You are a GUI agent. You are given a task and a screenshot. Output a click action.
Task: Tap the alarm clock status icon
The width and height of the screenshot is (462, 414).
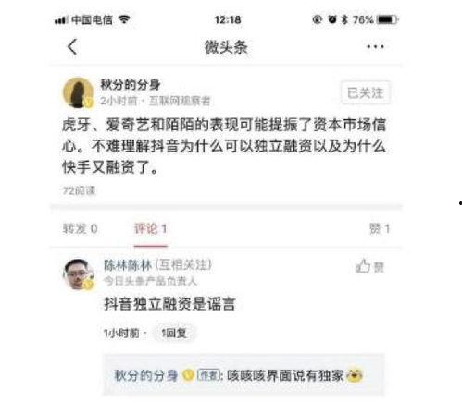(x=332, y=19)
